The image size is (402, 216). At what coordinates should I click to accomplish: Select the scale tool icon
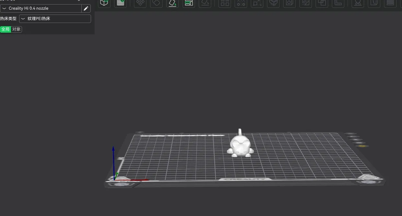click(x=257, y=3)
